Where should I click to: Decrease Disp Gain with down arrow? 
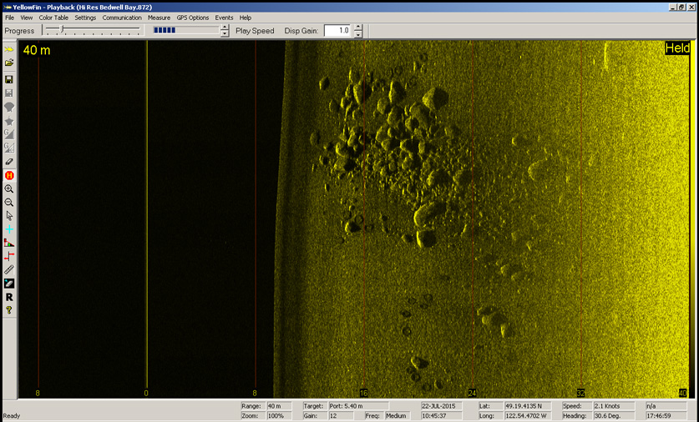click(358, 35)
